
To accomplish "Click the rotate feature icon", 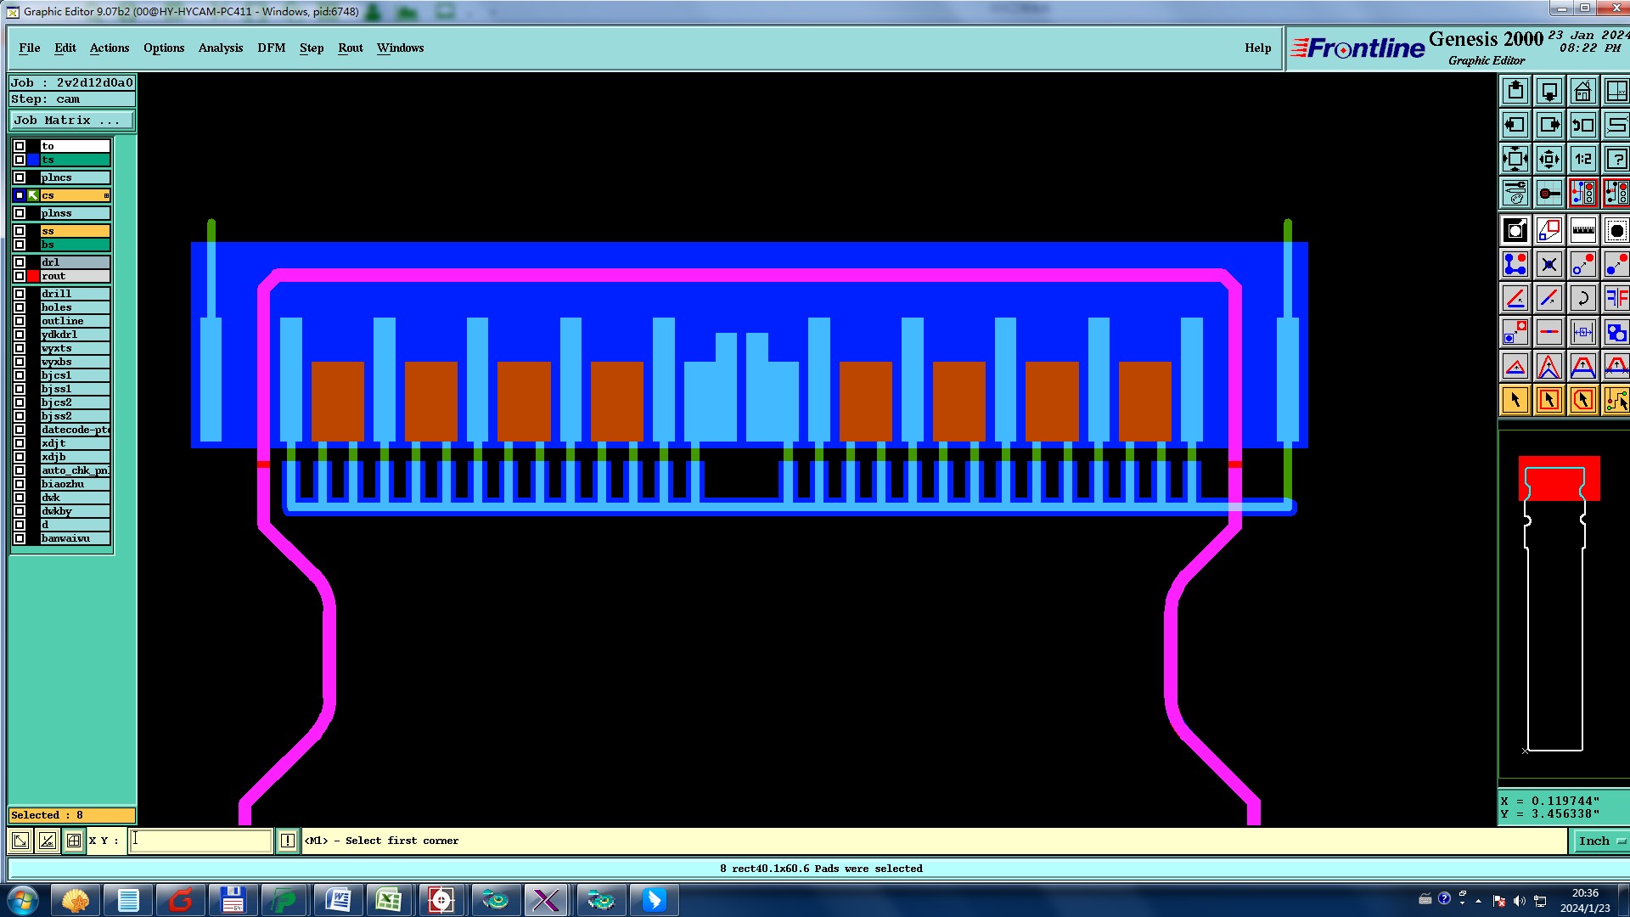I will tap(1582, 298).
